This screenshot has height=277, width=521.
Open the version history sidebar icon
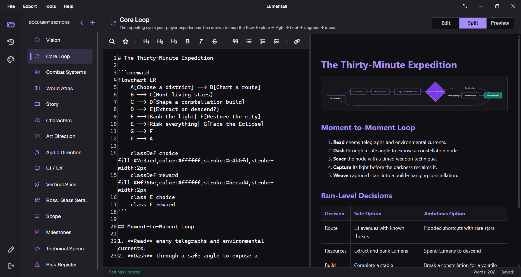point(11,42)
